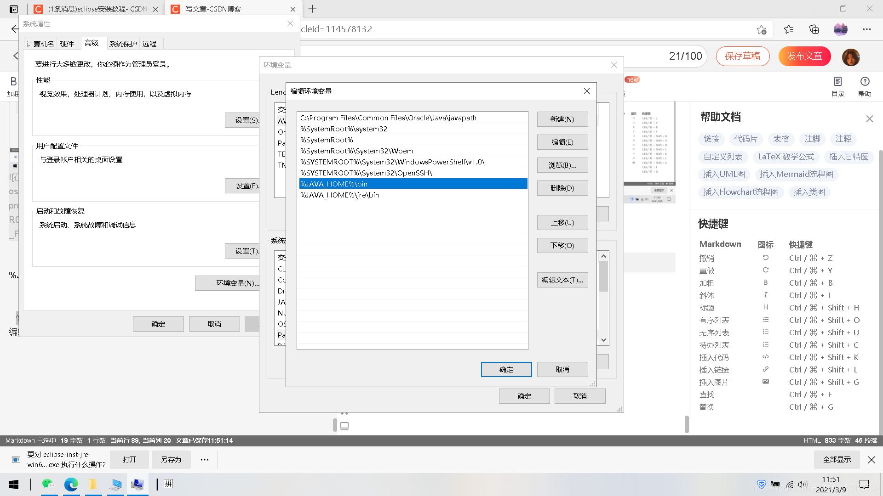This screenshot has width=883, height=496.
Task: Click 删除(D) in the edit environment variable dialog
Action: 562,188
